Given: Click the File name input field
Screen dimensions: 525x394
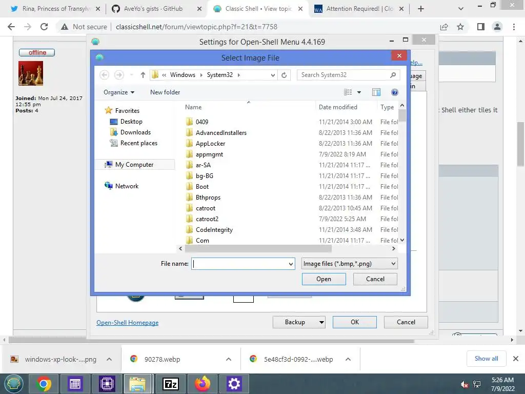Looking at the screenshot, I should pos(240,264).
